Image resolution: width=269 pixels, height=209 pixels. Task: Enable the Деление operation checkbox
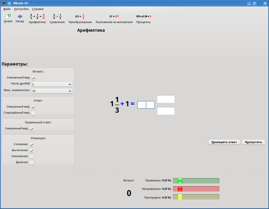[32, 163]
